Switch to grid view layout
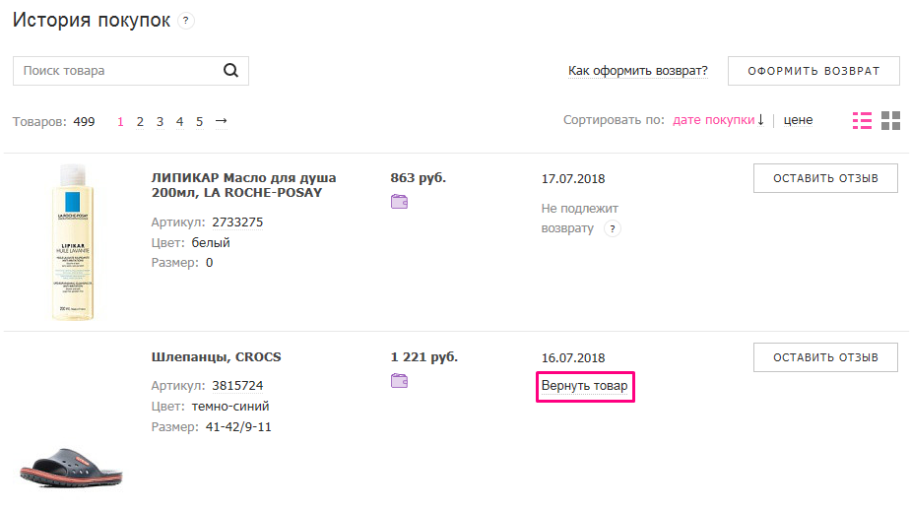 [x=890, y=120]
